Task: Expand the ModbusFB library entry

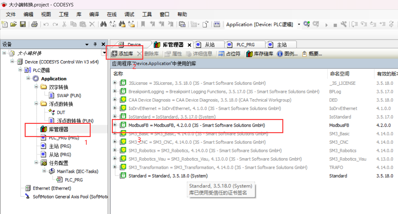Action: (x=115, y=124)
